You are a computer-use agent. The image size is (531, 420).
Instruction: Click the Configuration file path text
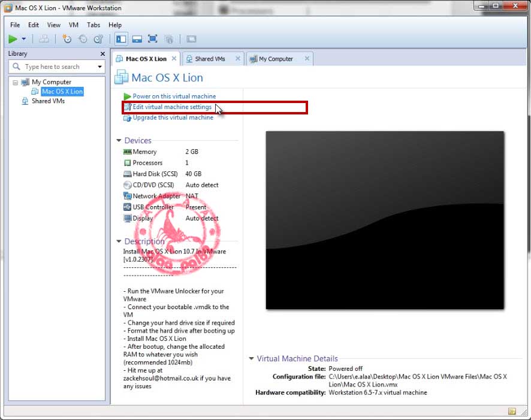(418, 380)
